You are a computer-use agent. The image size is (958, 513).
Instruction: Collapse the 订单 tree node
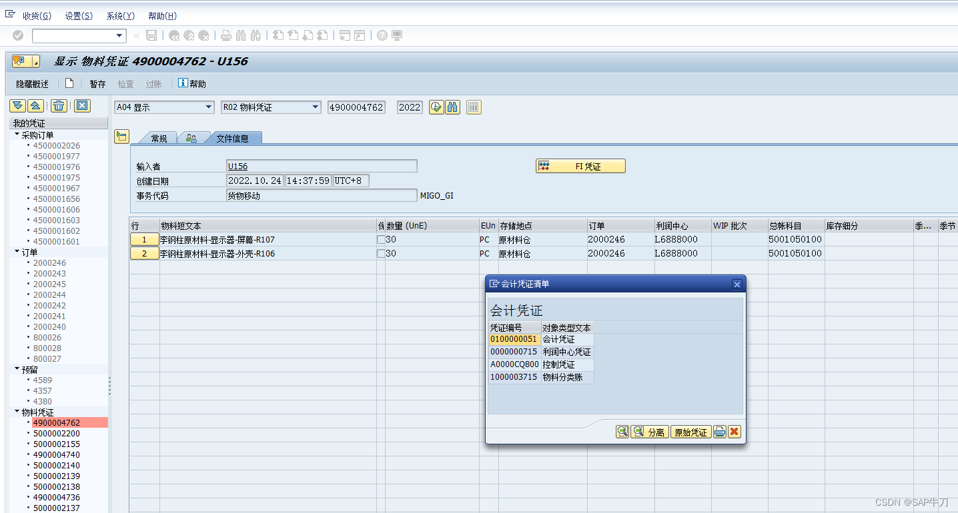[17, 252]
